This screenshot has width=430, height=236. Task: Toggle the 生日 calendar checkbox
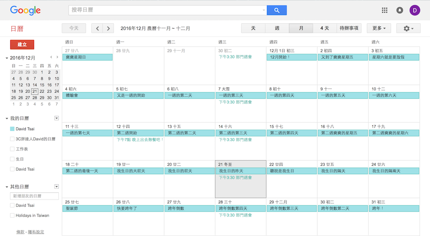[x=12, y=159]
